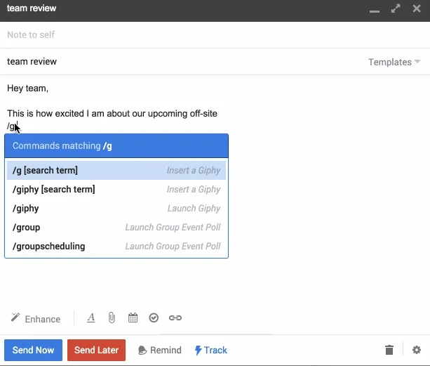Screen dimensions: 430x366
Task: Toggle the Remind bell option
Action: click(x=160, y=350)
